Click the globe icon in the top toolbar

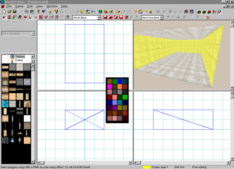[x=101, y=11]
